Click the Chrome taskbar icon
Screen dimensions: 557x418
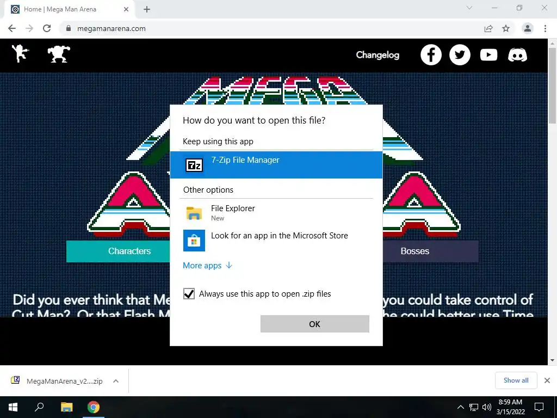(94, 407)
